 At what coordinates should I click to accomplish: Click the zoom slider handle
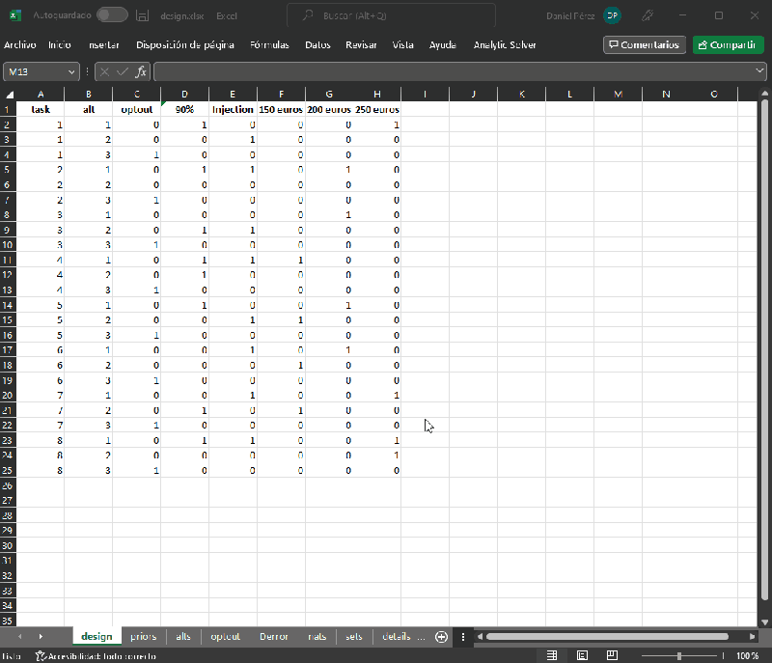pos(679,655)
